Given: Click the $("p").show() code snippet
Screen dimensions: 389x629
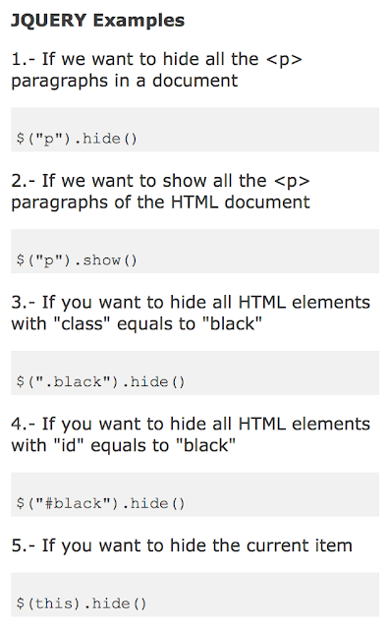Looking at the screenshot, I should tap(77, 260).
